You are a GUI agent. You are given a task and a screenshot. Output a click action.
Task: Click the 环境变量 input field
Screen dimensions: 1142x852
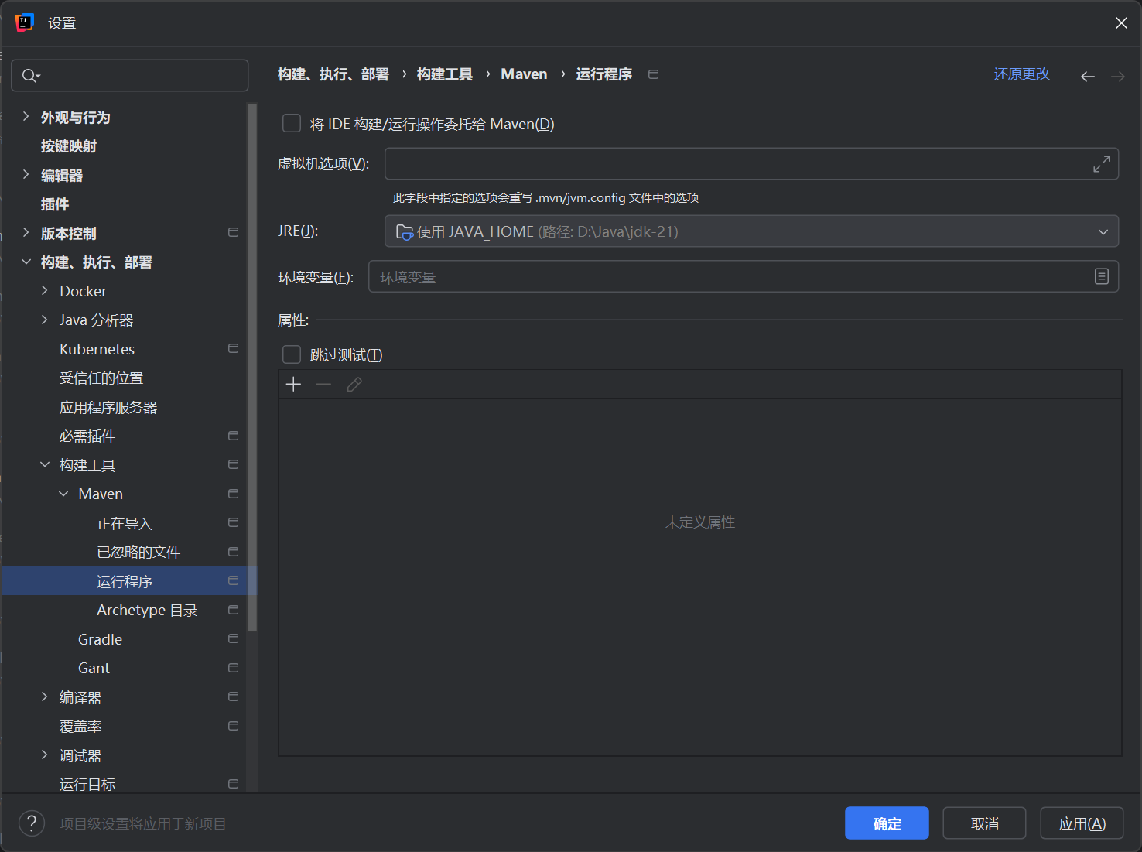tap(744, 276)
